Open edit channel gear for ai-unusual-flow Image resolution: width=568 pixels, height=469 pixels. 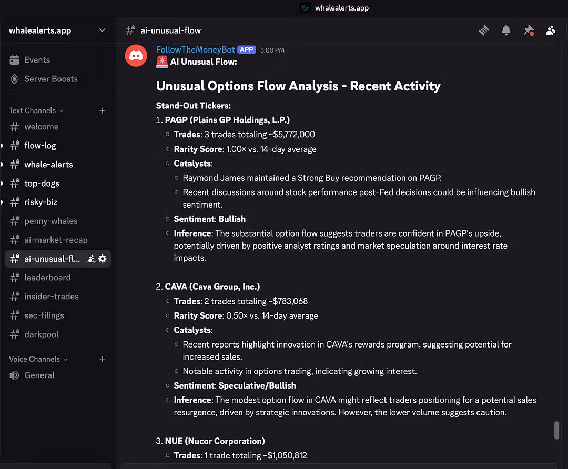(103, 259)
